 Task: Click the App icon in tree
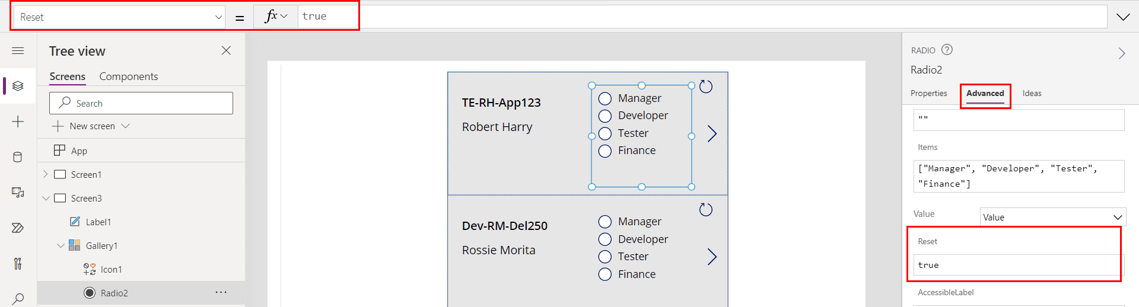[x=59, y=151]
